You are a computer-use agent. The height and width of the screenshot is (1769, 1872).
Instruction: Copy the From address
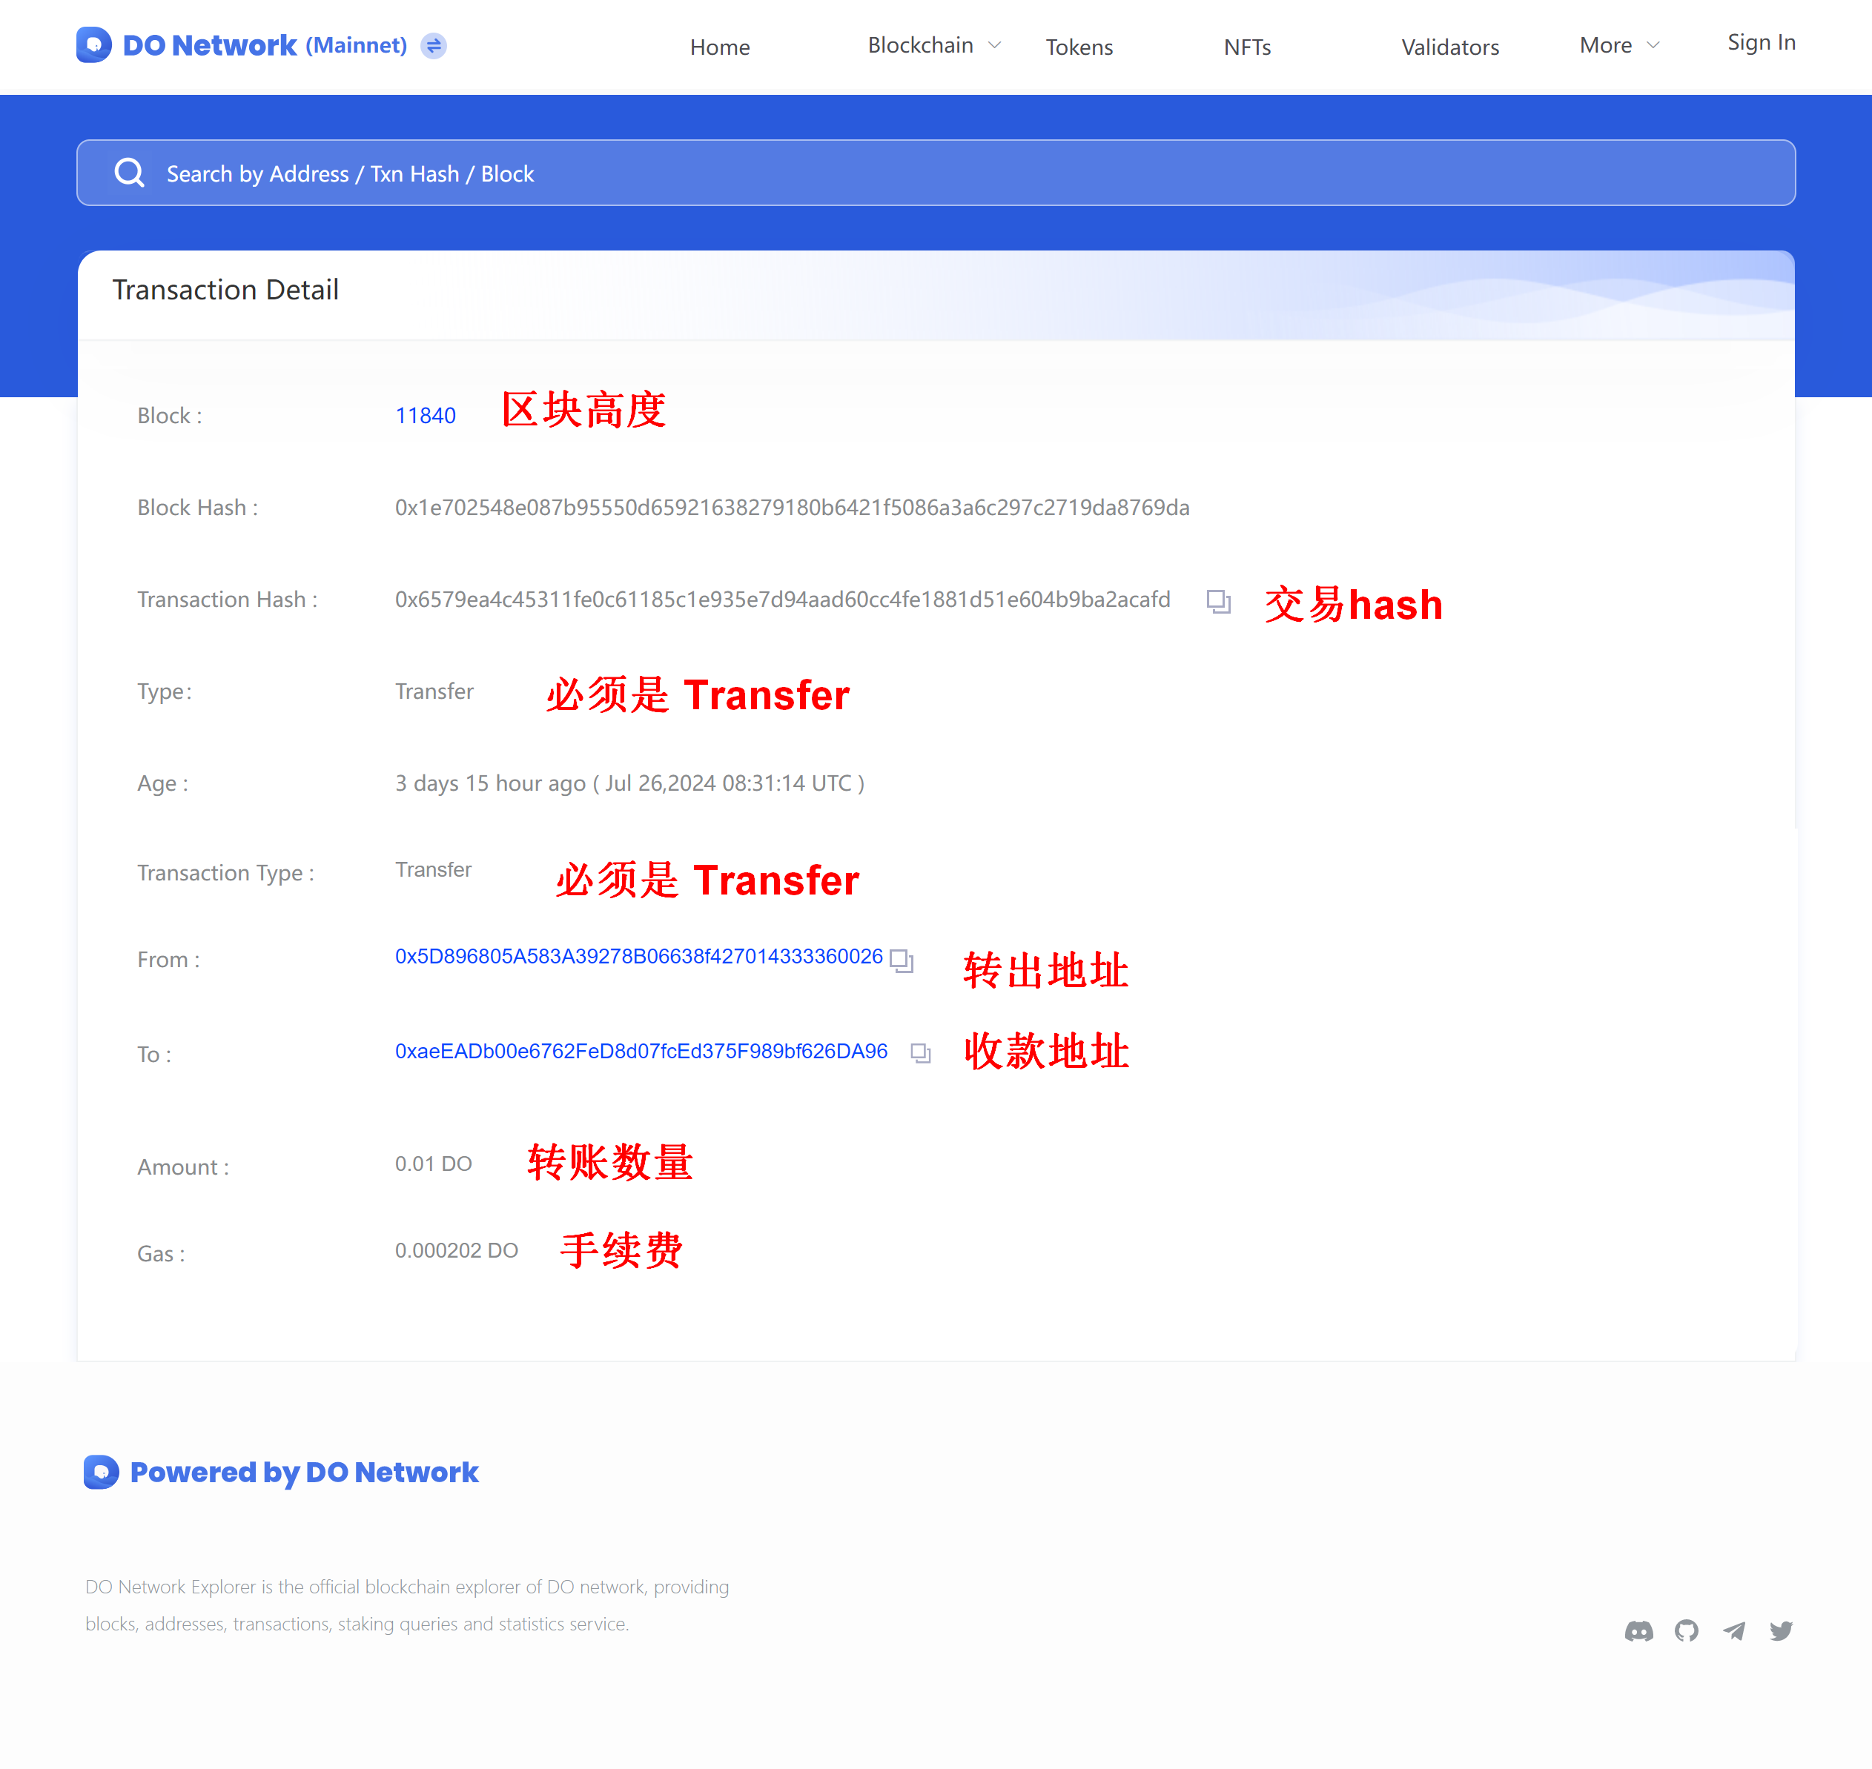point(902,961)
